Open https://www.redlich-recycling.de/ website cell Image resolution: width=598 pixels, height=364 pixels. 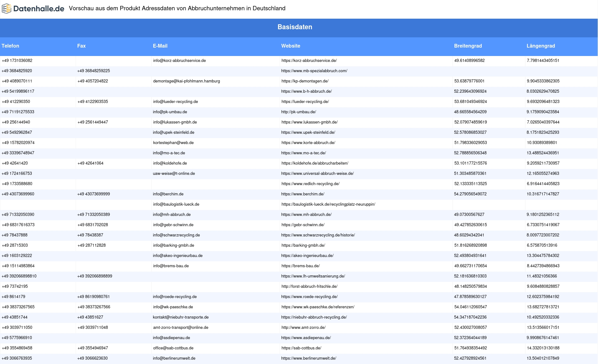(311, 184)
